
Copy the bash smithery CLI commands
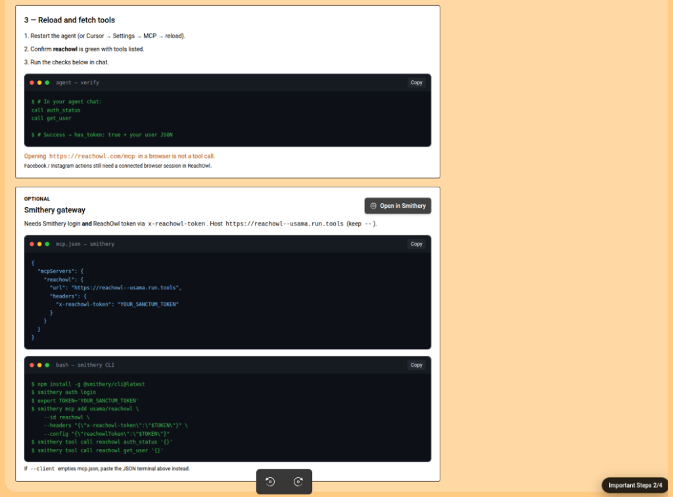point(416,365)
